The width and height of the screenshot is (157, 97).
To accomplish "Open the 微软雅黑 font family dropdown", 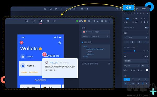I will coord(136,61).
